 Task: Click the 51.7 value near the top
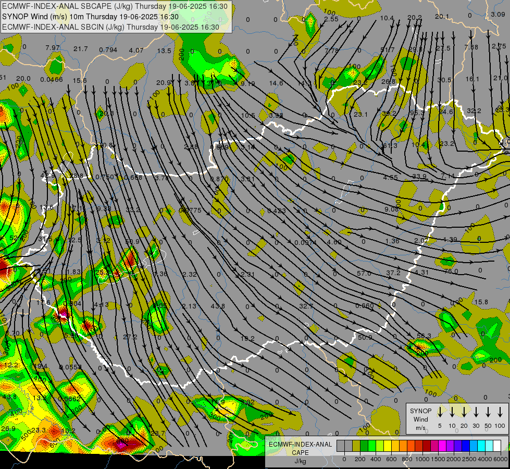pyautogui.click(x=388, y=50)
